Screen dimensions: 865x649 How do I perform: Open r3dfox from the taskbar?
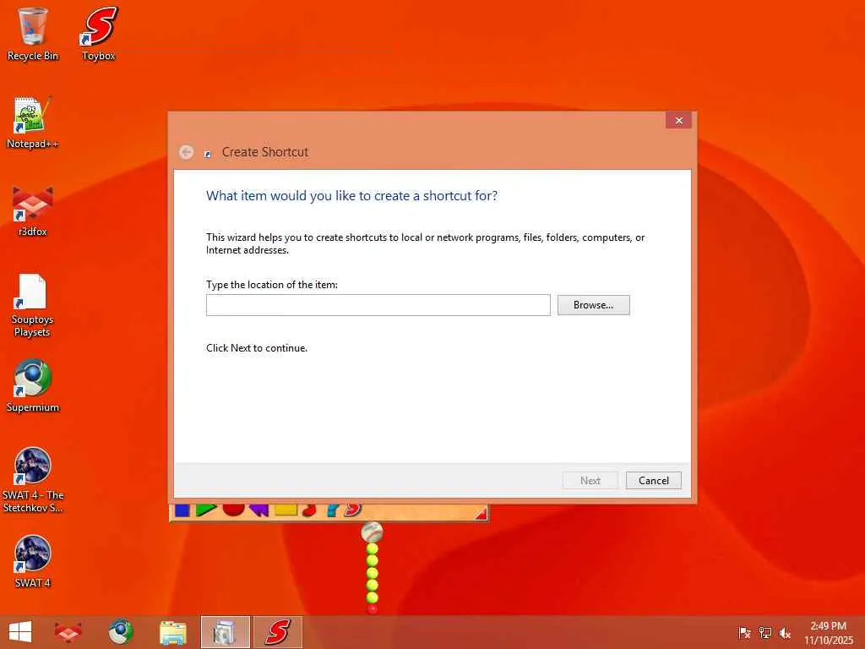click(68, 632)
